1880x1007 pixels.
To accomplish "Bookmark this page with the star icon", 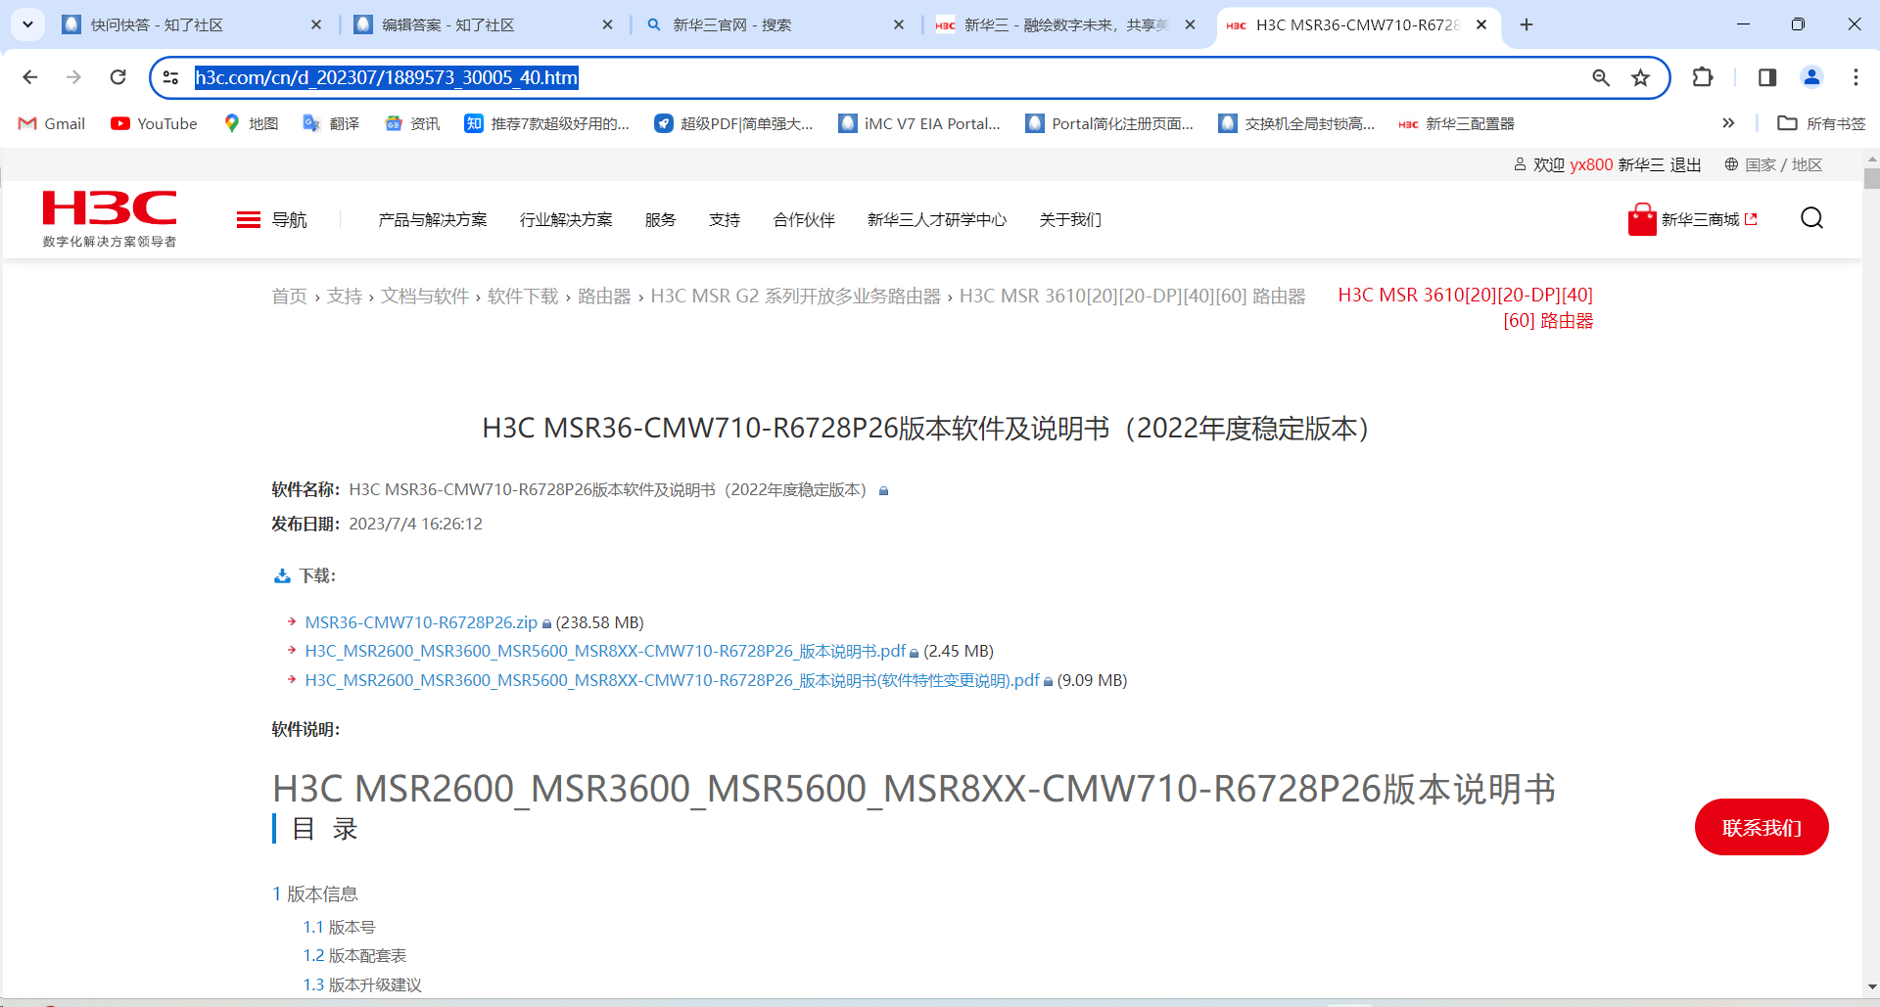I will pos(1641,77).
